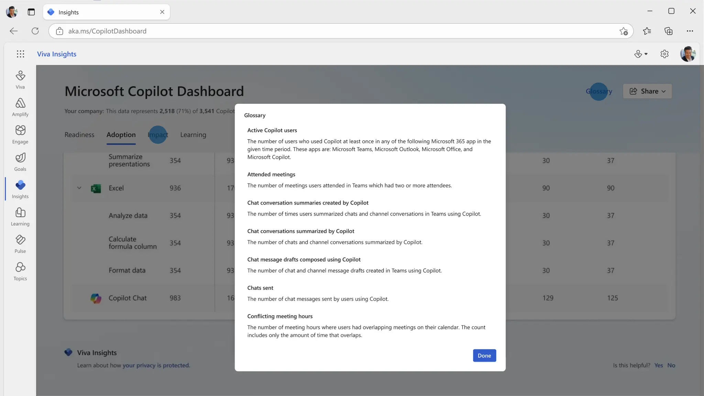Open the settings gear
Viewport: 704px width, 396px height.
(664, 54)
